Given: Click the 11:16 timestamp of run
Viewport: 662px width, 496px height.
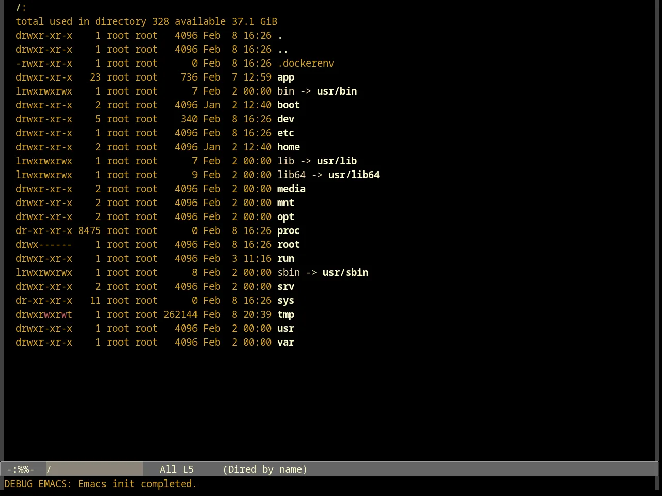Looking at the screenshot, I should pos(257,259).
